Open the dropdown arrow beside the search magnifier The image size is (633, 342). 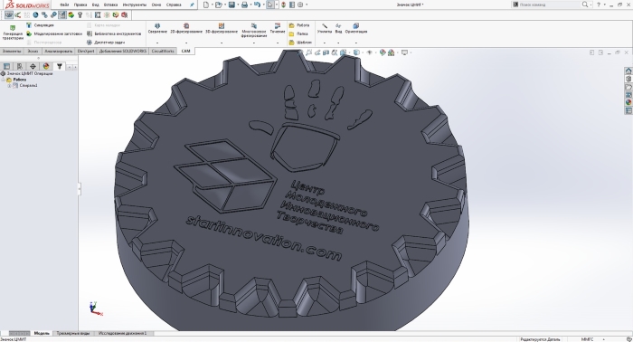coord(591,5)
